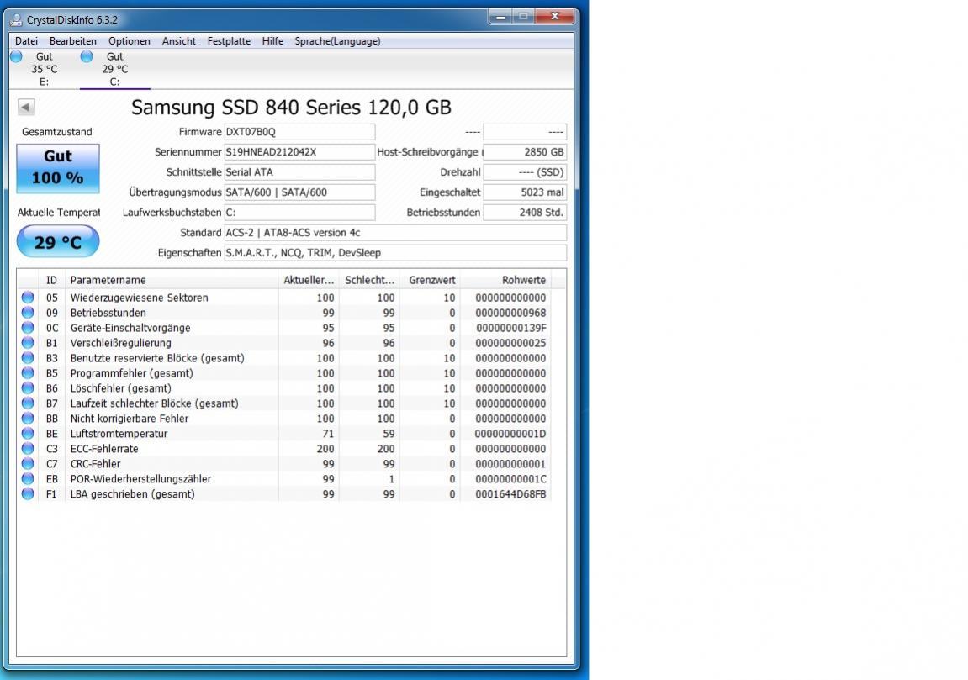Click the Laufwerksbuchstaben field C:
The width and height of the screenshot is (968, 680).
click(x=299, y=213)
